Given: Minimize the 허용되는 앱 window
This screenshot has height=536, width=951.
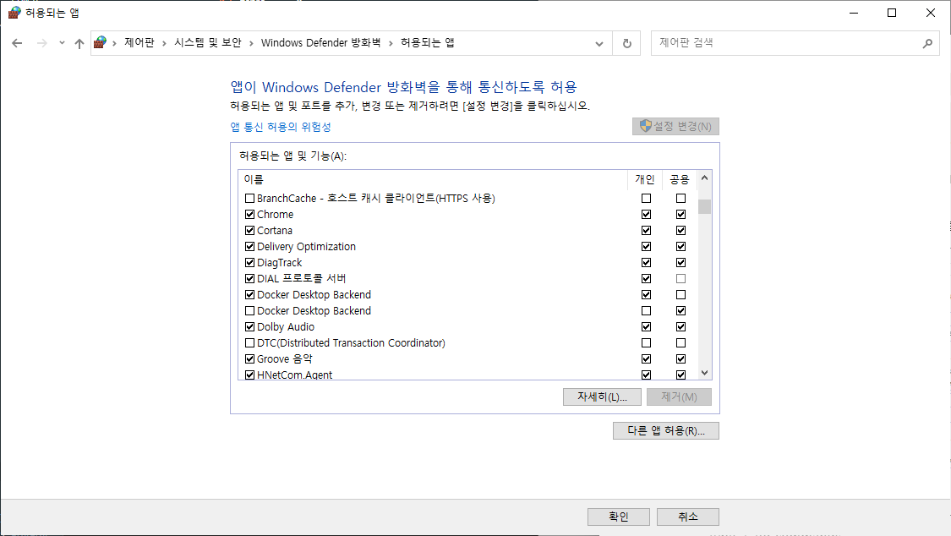Looking at the screenshot, I should pyautogui.click(x=854, y=13).
